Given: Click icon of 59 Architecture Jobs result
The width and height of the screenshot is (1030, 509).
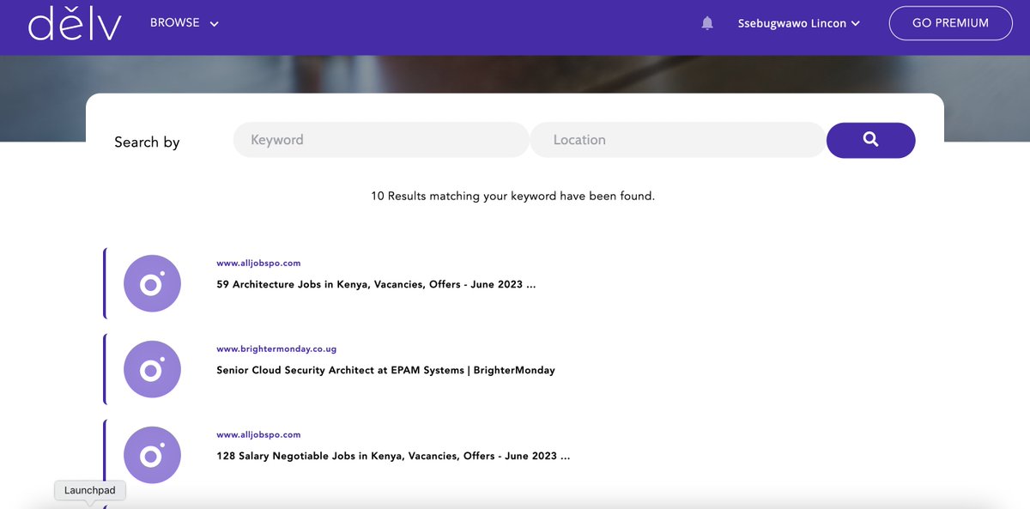Looking at the screenshot, I should (152, 283).
